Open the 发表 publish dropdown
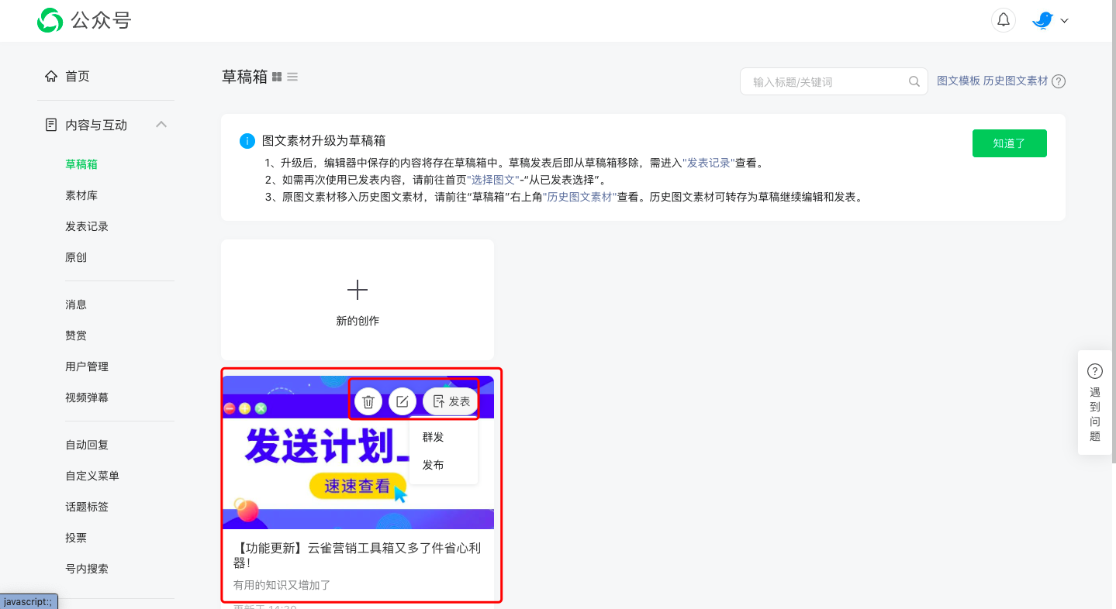Screen dimensions: 1116x609 (x=450, y=401)
